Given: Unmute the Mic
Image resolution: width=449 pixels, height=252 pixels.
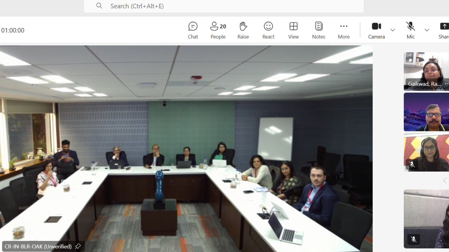Looking at the screenshot, I should [410, 30].
